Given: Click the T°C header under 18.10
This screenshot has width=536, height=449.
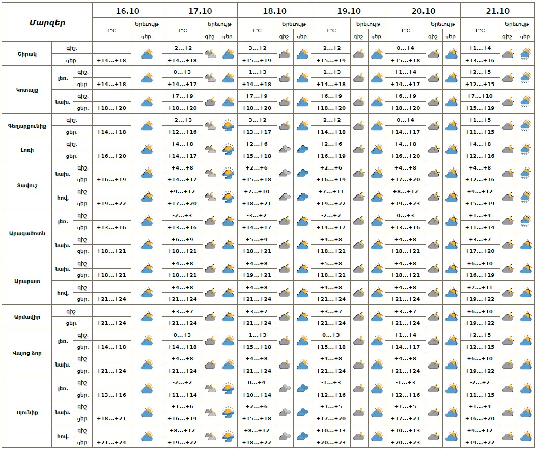Looking at the screenshot, I should point(257,31).
